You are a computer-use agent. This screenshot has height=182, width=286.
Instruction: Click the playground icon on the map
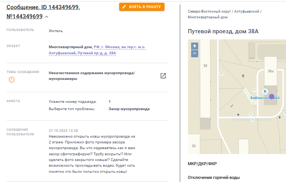243,76
